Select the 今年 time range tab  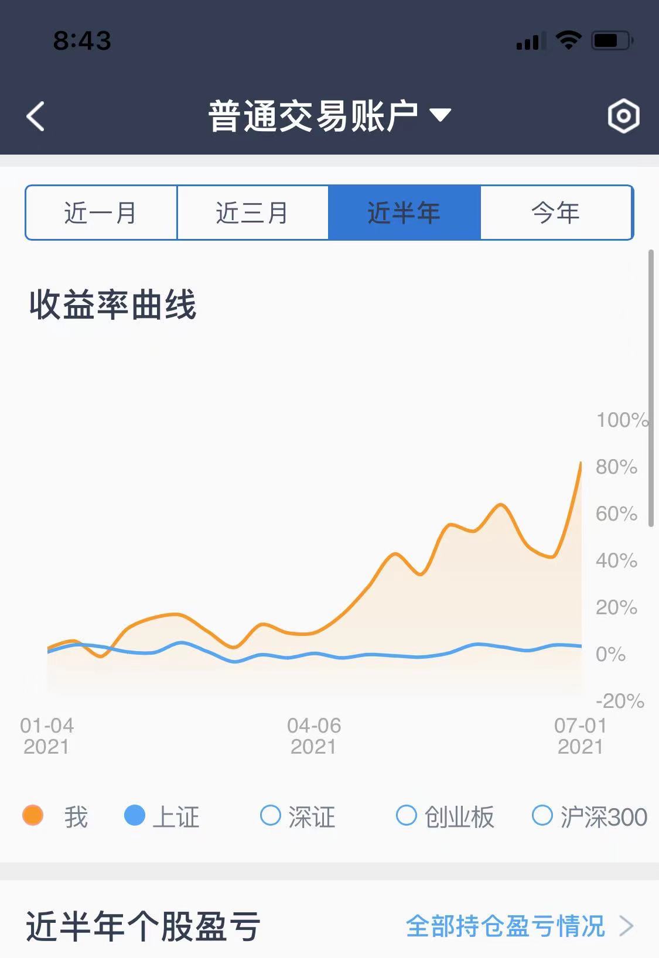[556, 213]
